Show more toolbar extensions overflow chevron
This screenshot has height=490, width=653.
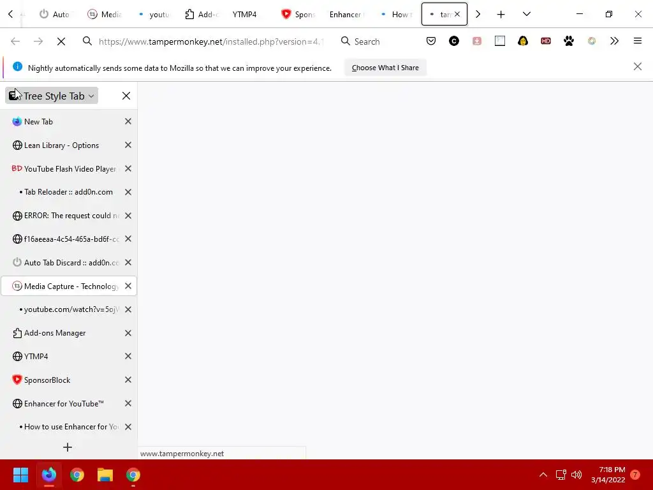click(614, 41)
